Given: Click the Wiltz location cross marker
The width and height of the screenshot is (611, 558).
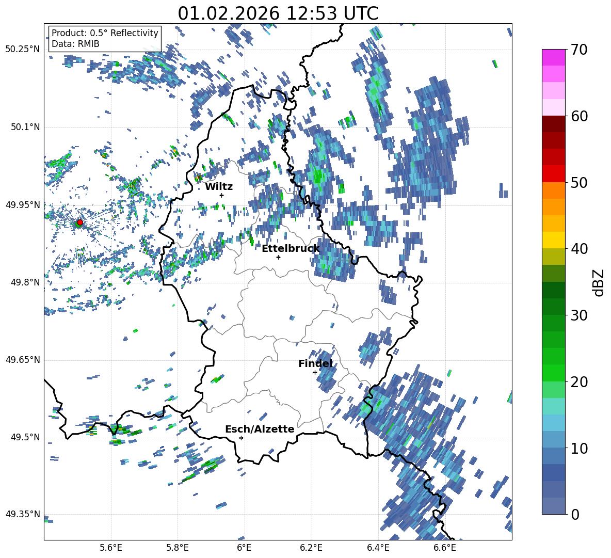Looking at the screenshot, I should (222, 195).
